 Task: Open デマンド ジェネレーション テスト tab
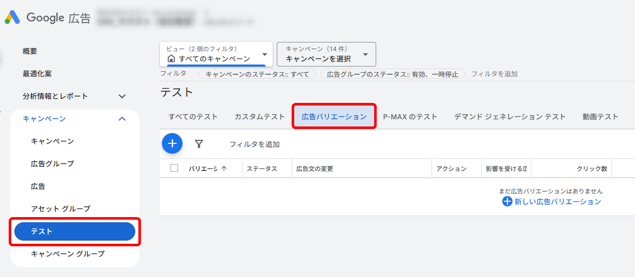[x=509, y=117]
